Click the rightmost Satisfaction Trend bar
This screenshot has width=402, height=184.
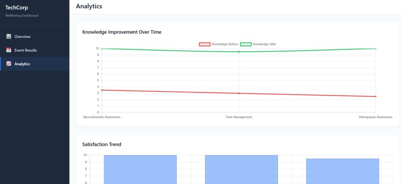[342, 171]
